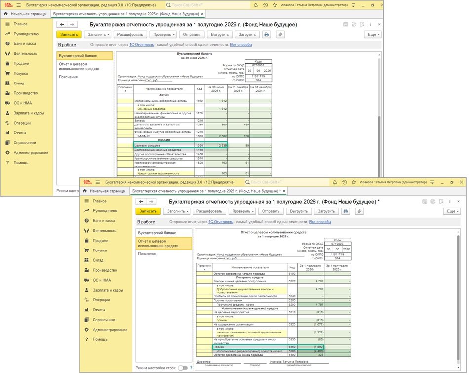This screenshot has height=375, width=469.
Task: Click the help question mark next to row settings toggle
Action: pyautogui.click(x=191, y=368)
